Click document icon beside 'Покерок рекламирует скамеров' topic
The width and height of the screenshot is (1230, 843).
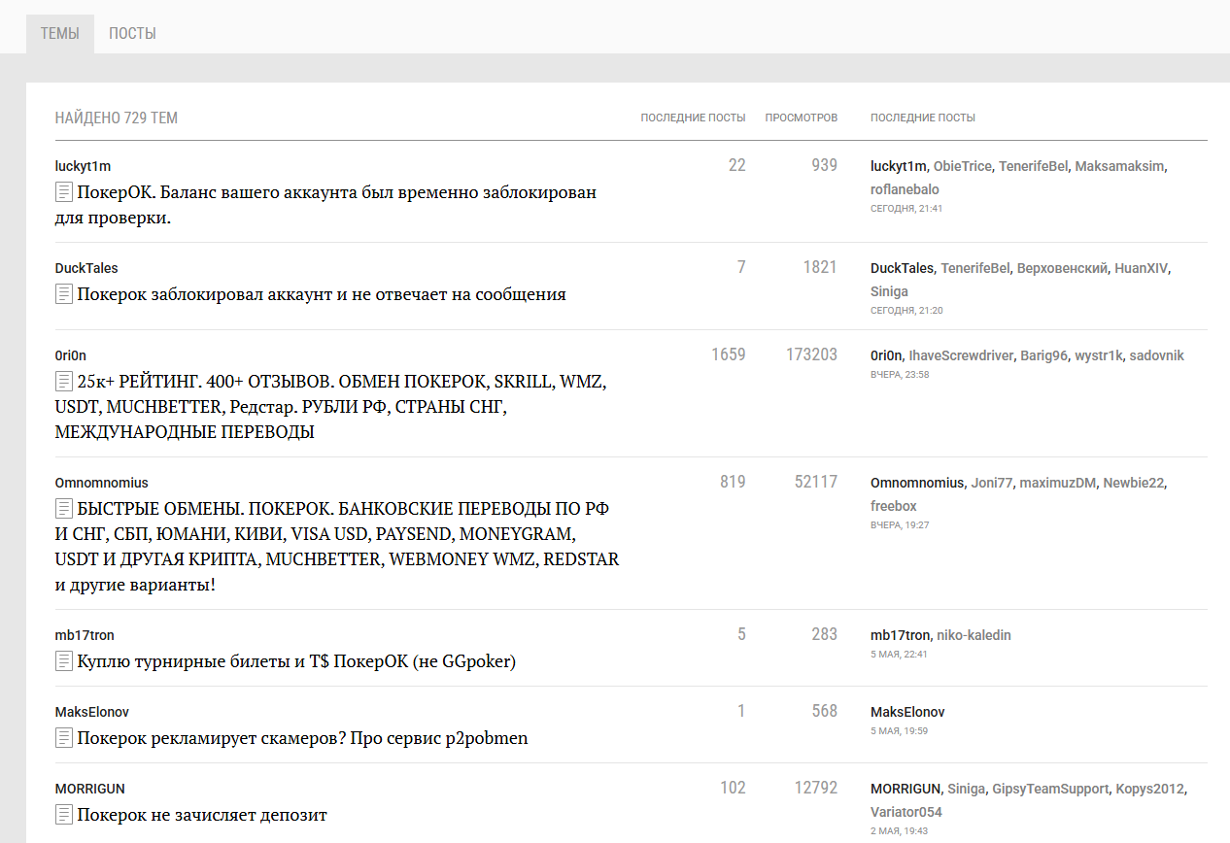[x=64, y=738]
